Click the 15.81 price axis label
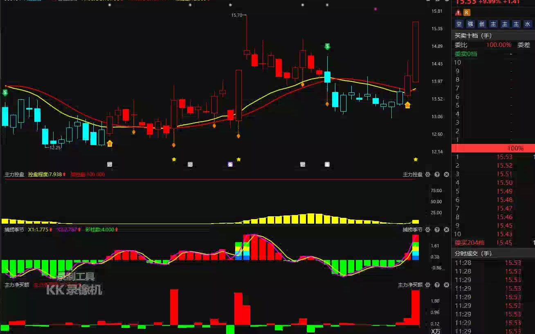 (437, 11)
